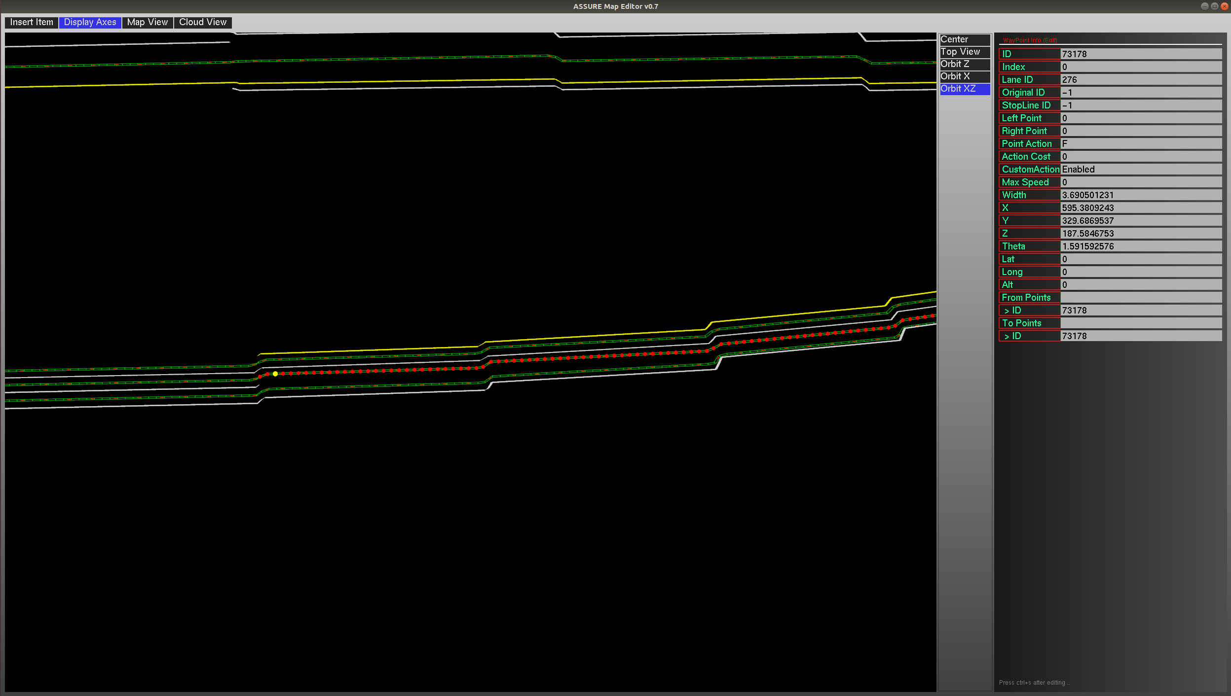Click the From Points field
The image size is (1231, 696).
(x=1141, y=297)
